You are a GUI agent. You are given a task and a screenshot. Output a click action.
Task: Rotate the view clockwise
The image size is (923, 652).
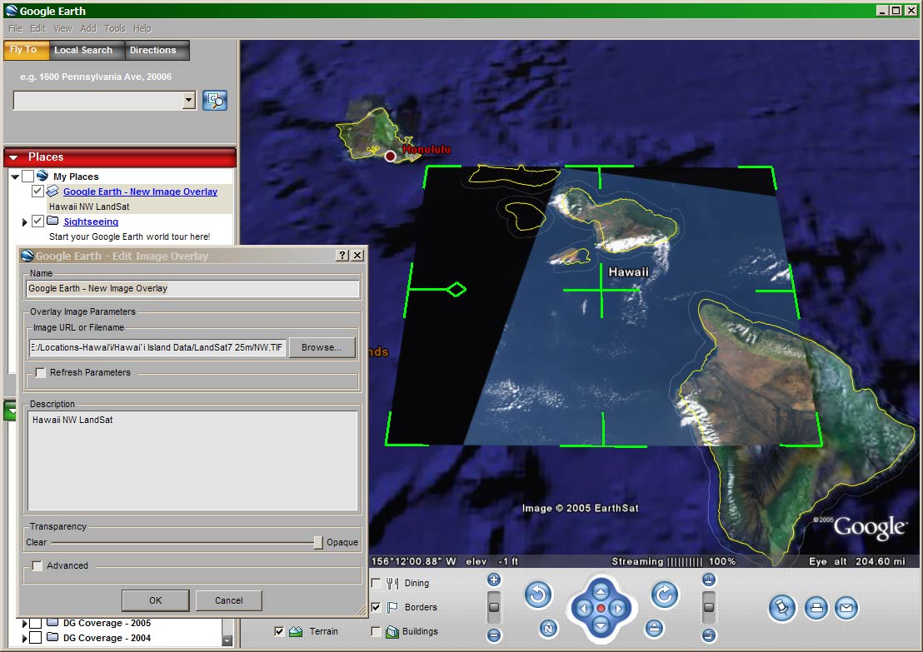tap(665, 595)
